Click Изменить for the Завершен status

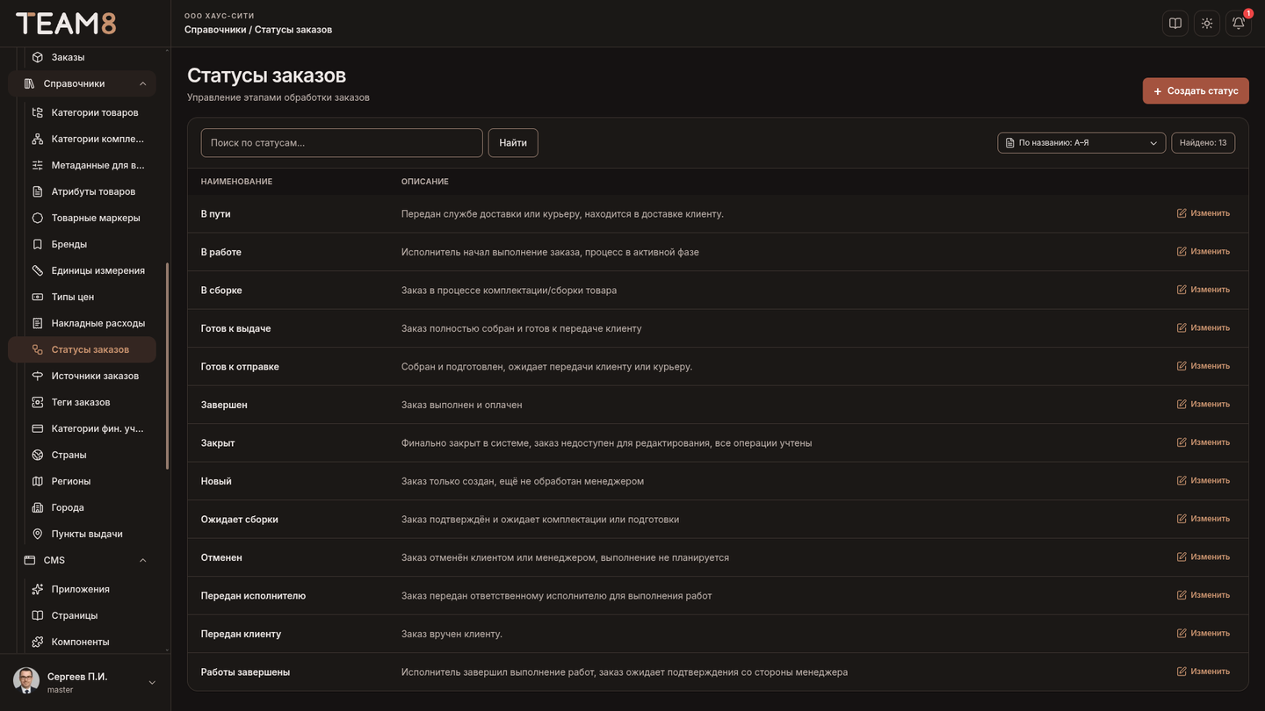(1204, 404)
